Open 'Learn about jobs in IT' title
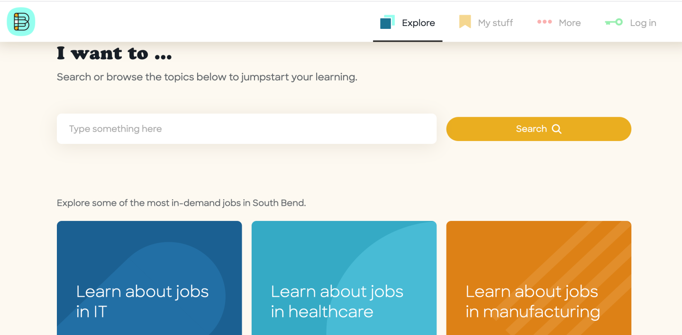 tap(142, 301)
